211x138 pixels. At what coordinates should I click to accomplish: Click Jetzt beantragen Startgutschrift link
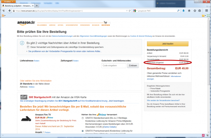[x=116, y=101]
